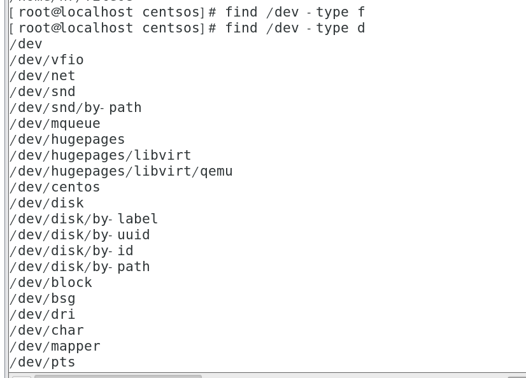Click the /dev/vfio directory line
The image size is (526, 378).
46,60
